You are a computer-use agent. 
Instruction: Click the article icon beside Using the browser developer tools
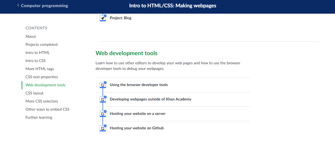tap(103, 85)
